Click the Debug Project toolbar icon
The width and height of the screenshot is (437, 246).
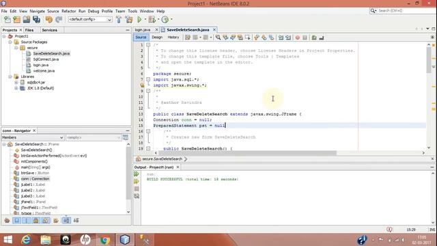click(152, 20)
